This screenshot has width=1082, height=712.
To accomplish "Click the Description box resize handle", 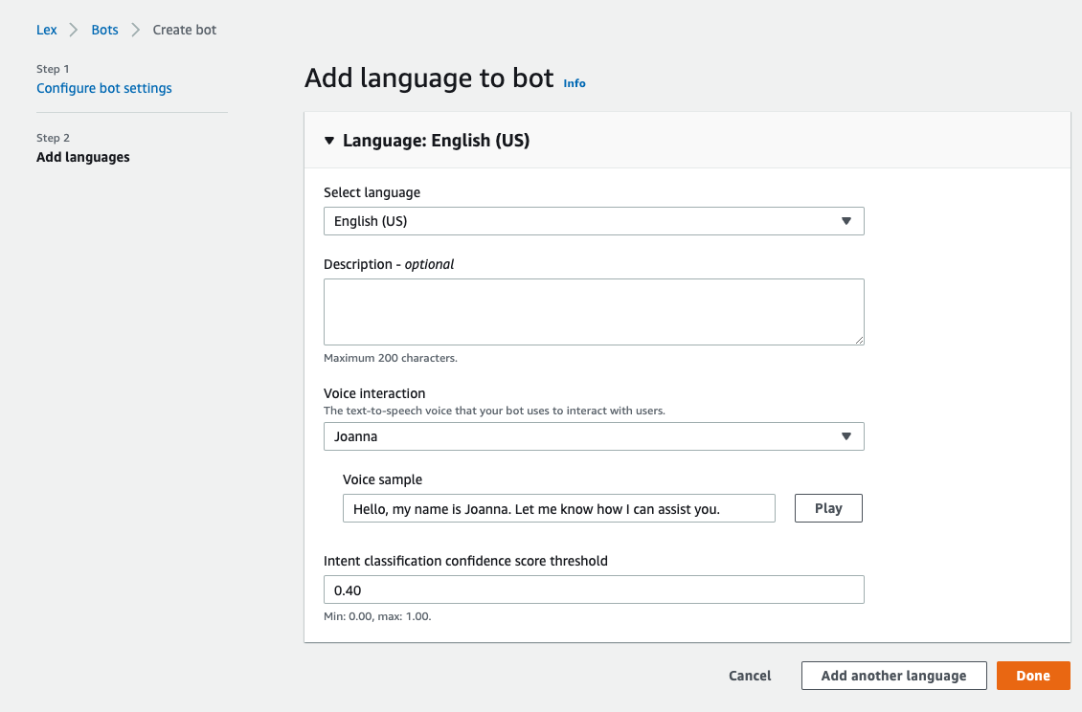I will pyautogui.click(x=859, y=340).
